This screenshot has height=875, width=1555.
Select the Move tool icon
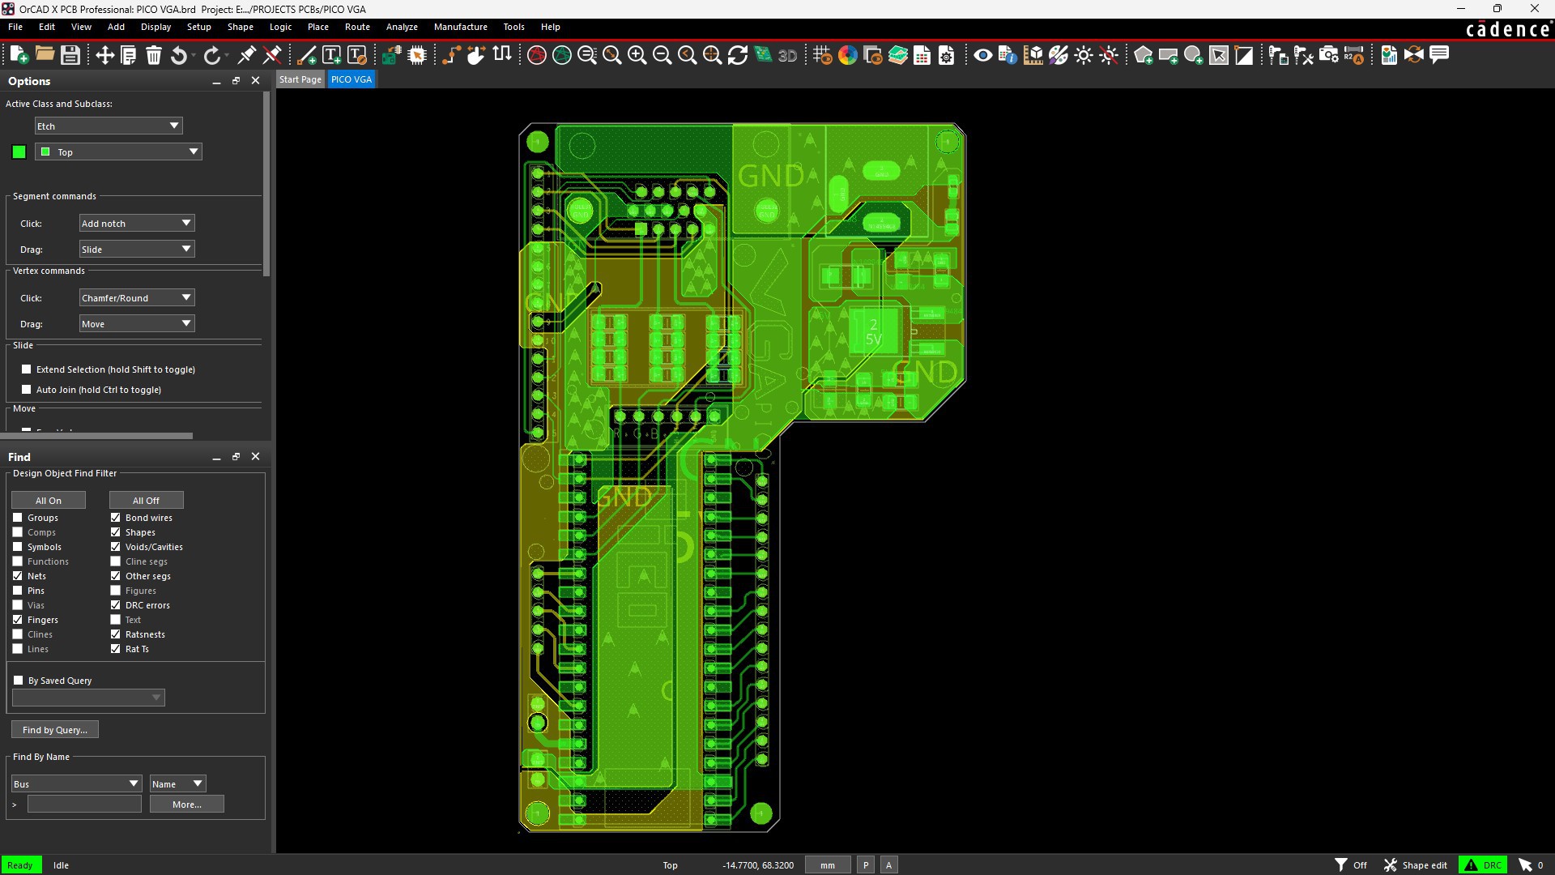[104, 55]
